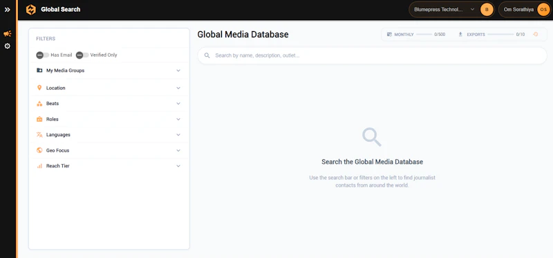Click the Location pin icon
Screen dimensions: 553x258
[x=39, y=88]
